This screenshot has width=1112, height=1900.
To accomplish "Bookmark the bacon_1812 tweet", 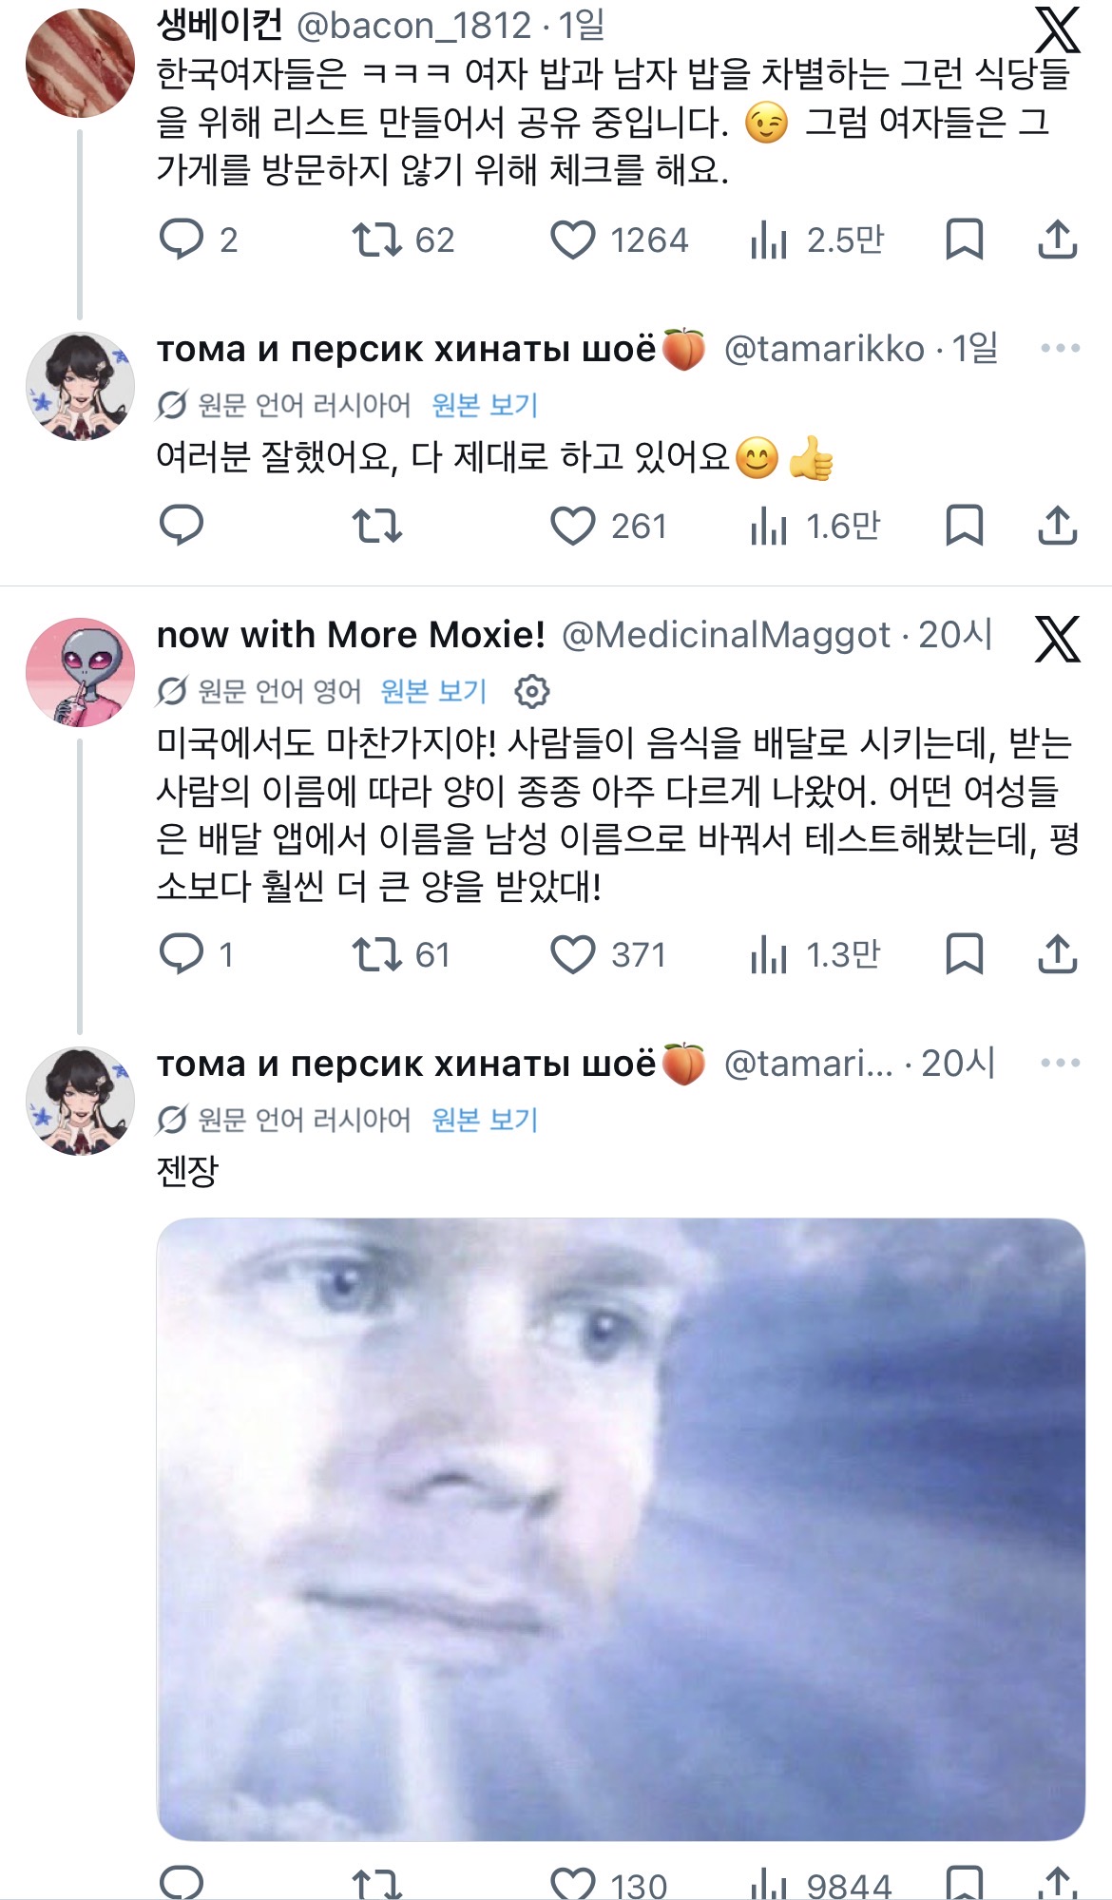I will click(x=964, y=240).
